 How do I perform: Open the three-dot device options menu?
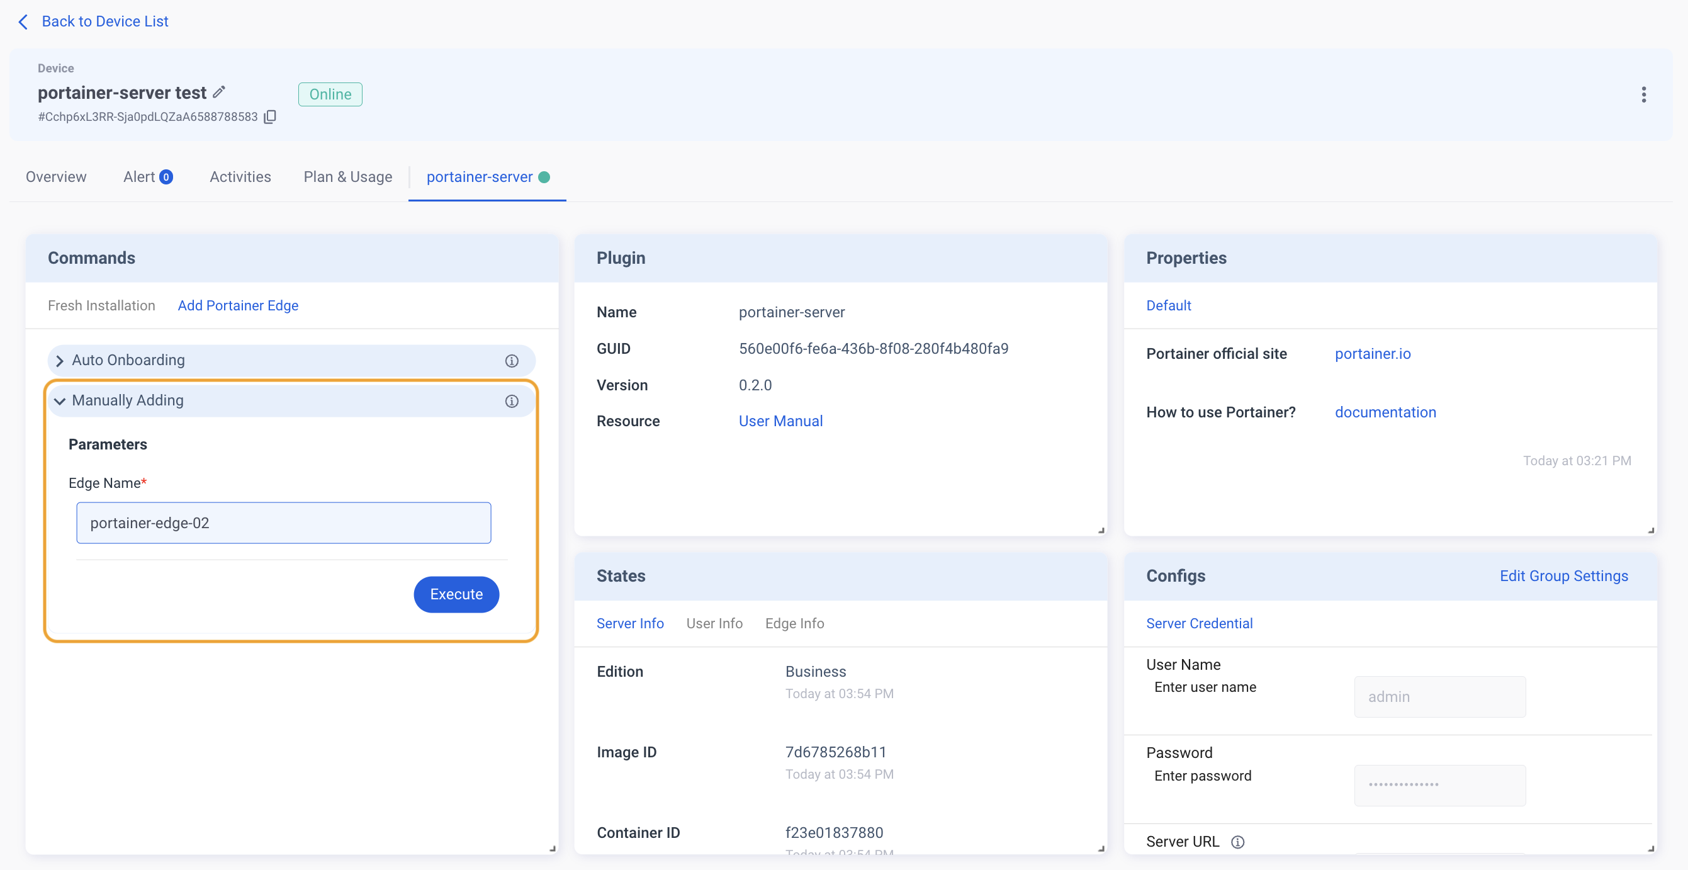click(1643, 94)
